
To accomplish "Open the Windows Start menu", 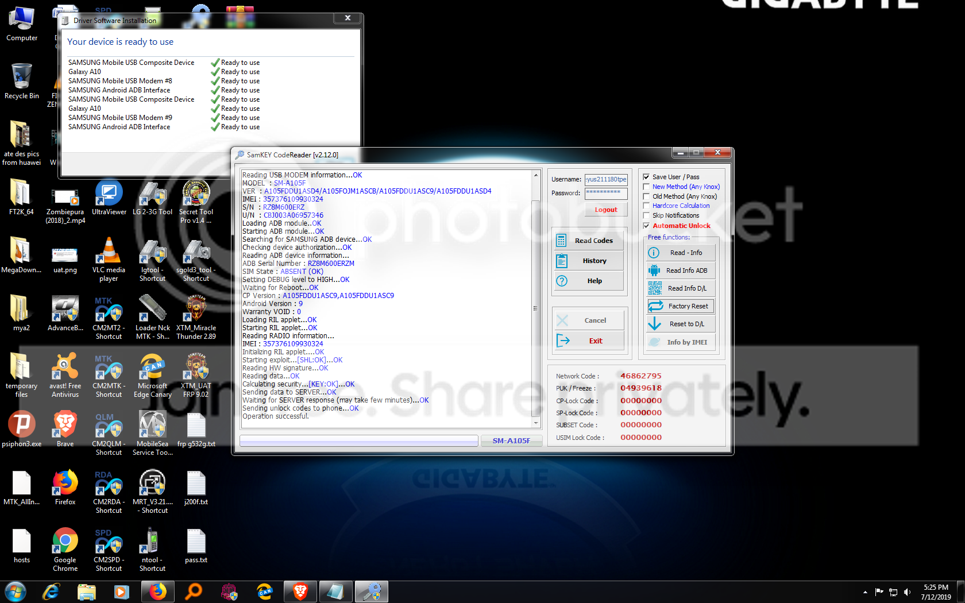I will coord(16,592).
